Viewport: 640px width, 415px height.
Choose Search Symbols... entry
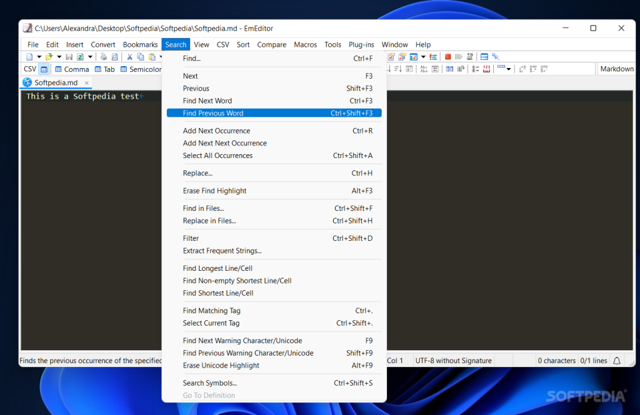coord(274,383)
